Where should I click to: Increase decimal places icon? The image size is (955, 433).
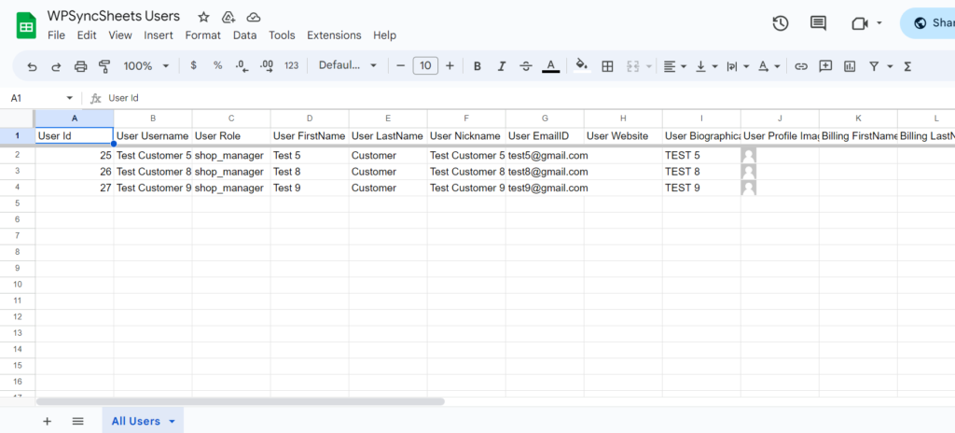click(266, 66)
